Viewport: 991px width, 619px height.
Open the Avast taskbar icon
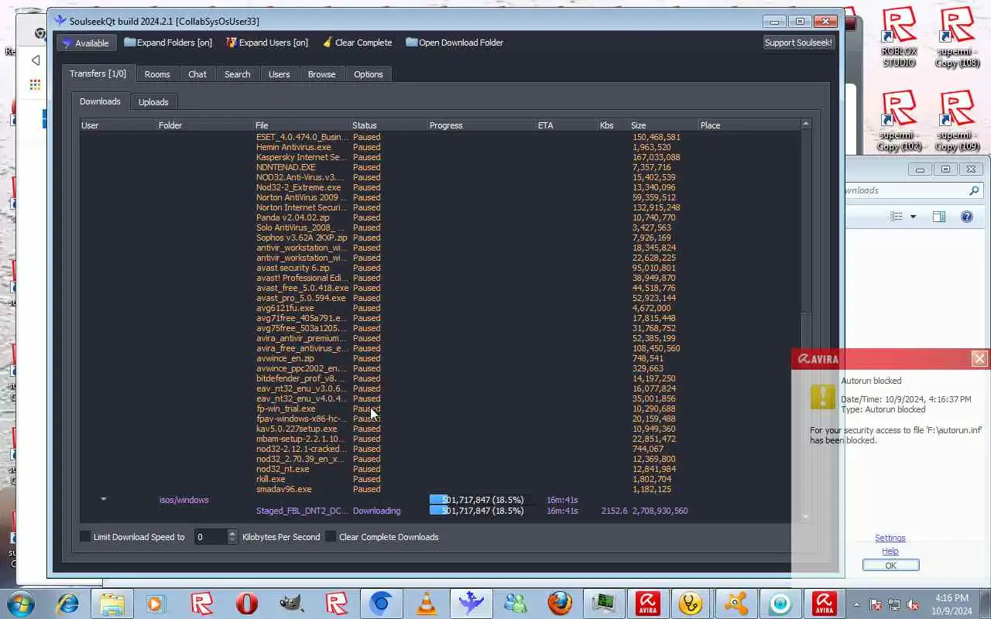pyautogui.click(x=736, y=604)
